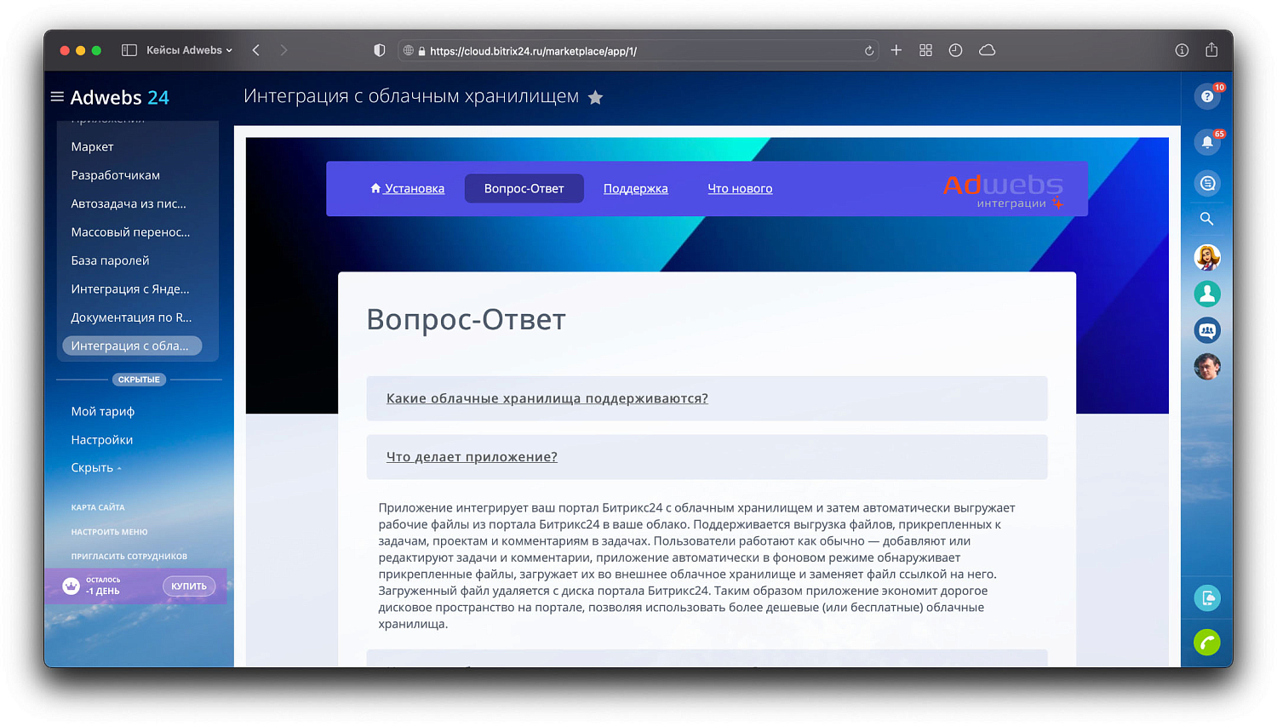Star the page title with the favorite icon
This screenshot has width=1277, height=726.
(x=594, y=97)
